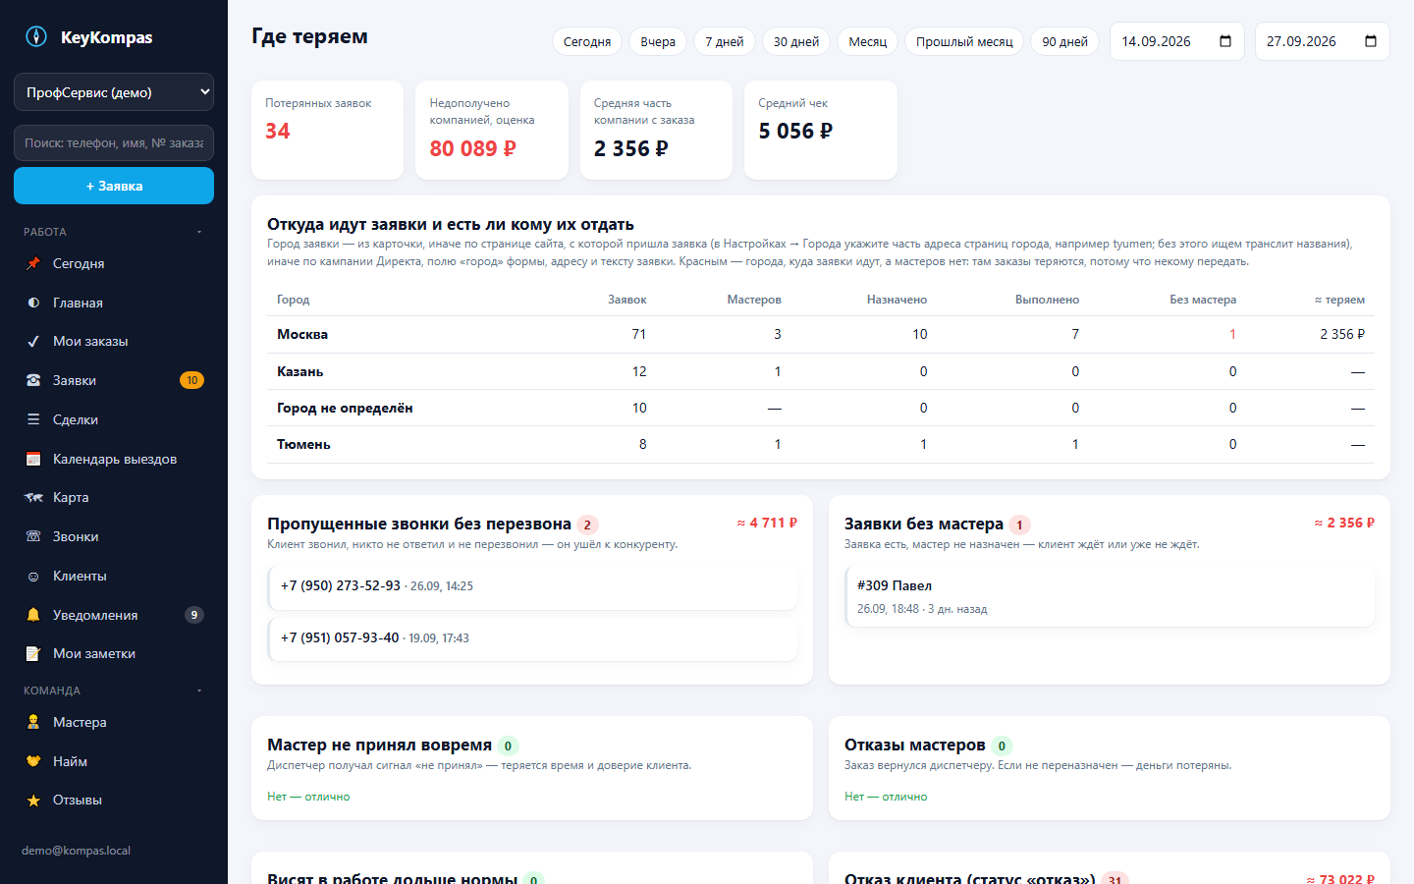Click the calendar icon beside Календарь выездов
Screen dimensions: 1414x884
(x=33, y=459)
